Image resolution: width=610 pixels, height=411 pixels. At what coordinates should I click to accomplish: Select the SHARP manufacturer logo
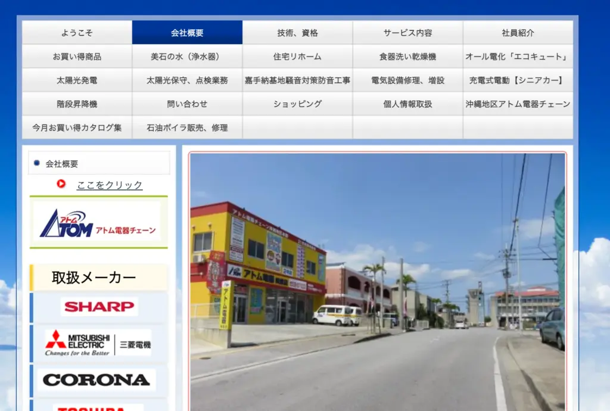[x=98, y=307]
